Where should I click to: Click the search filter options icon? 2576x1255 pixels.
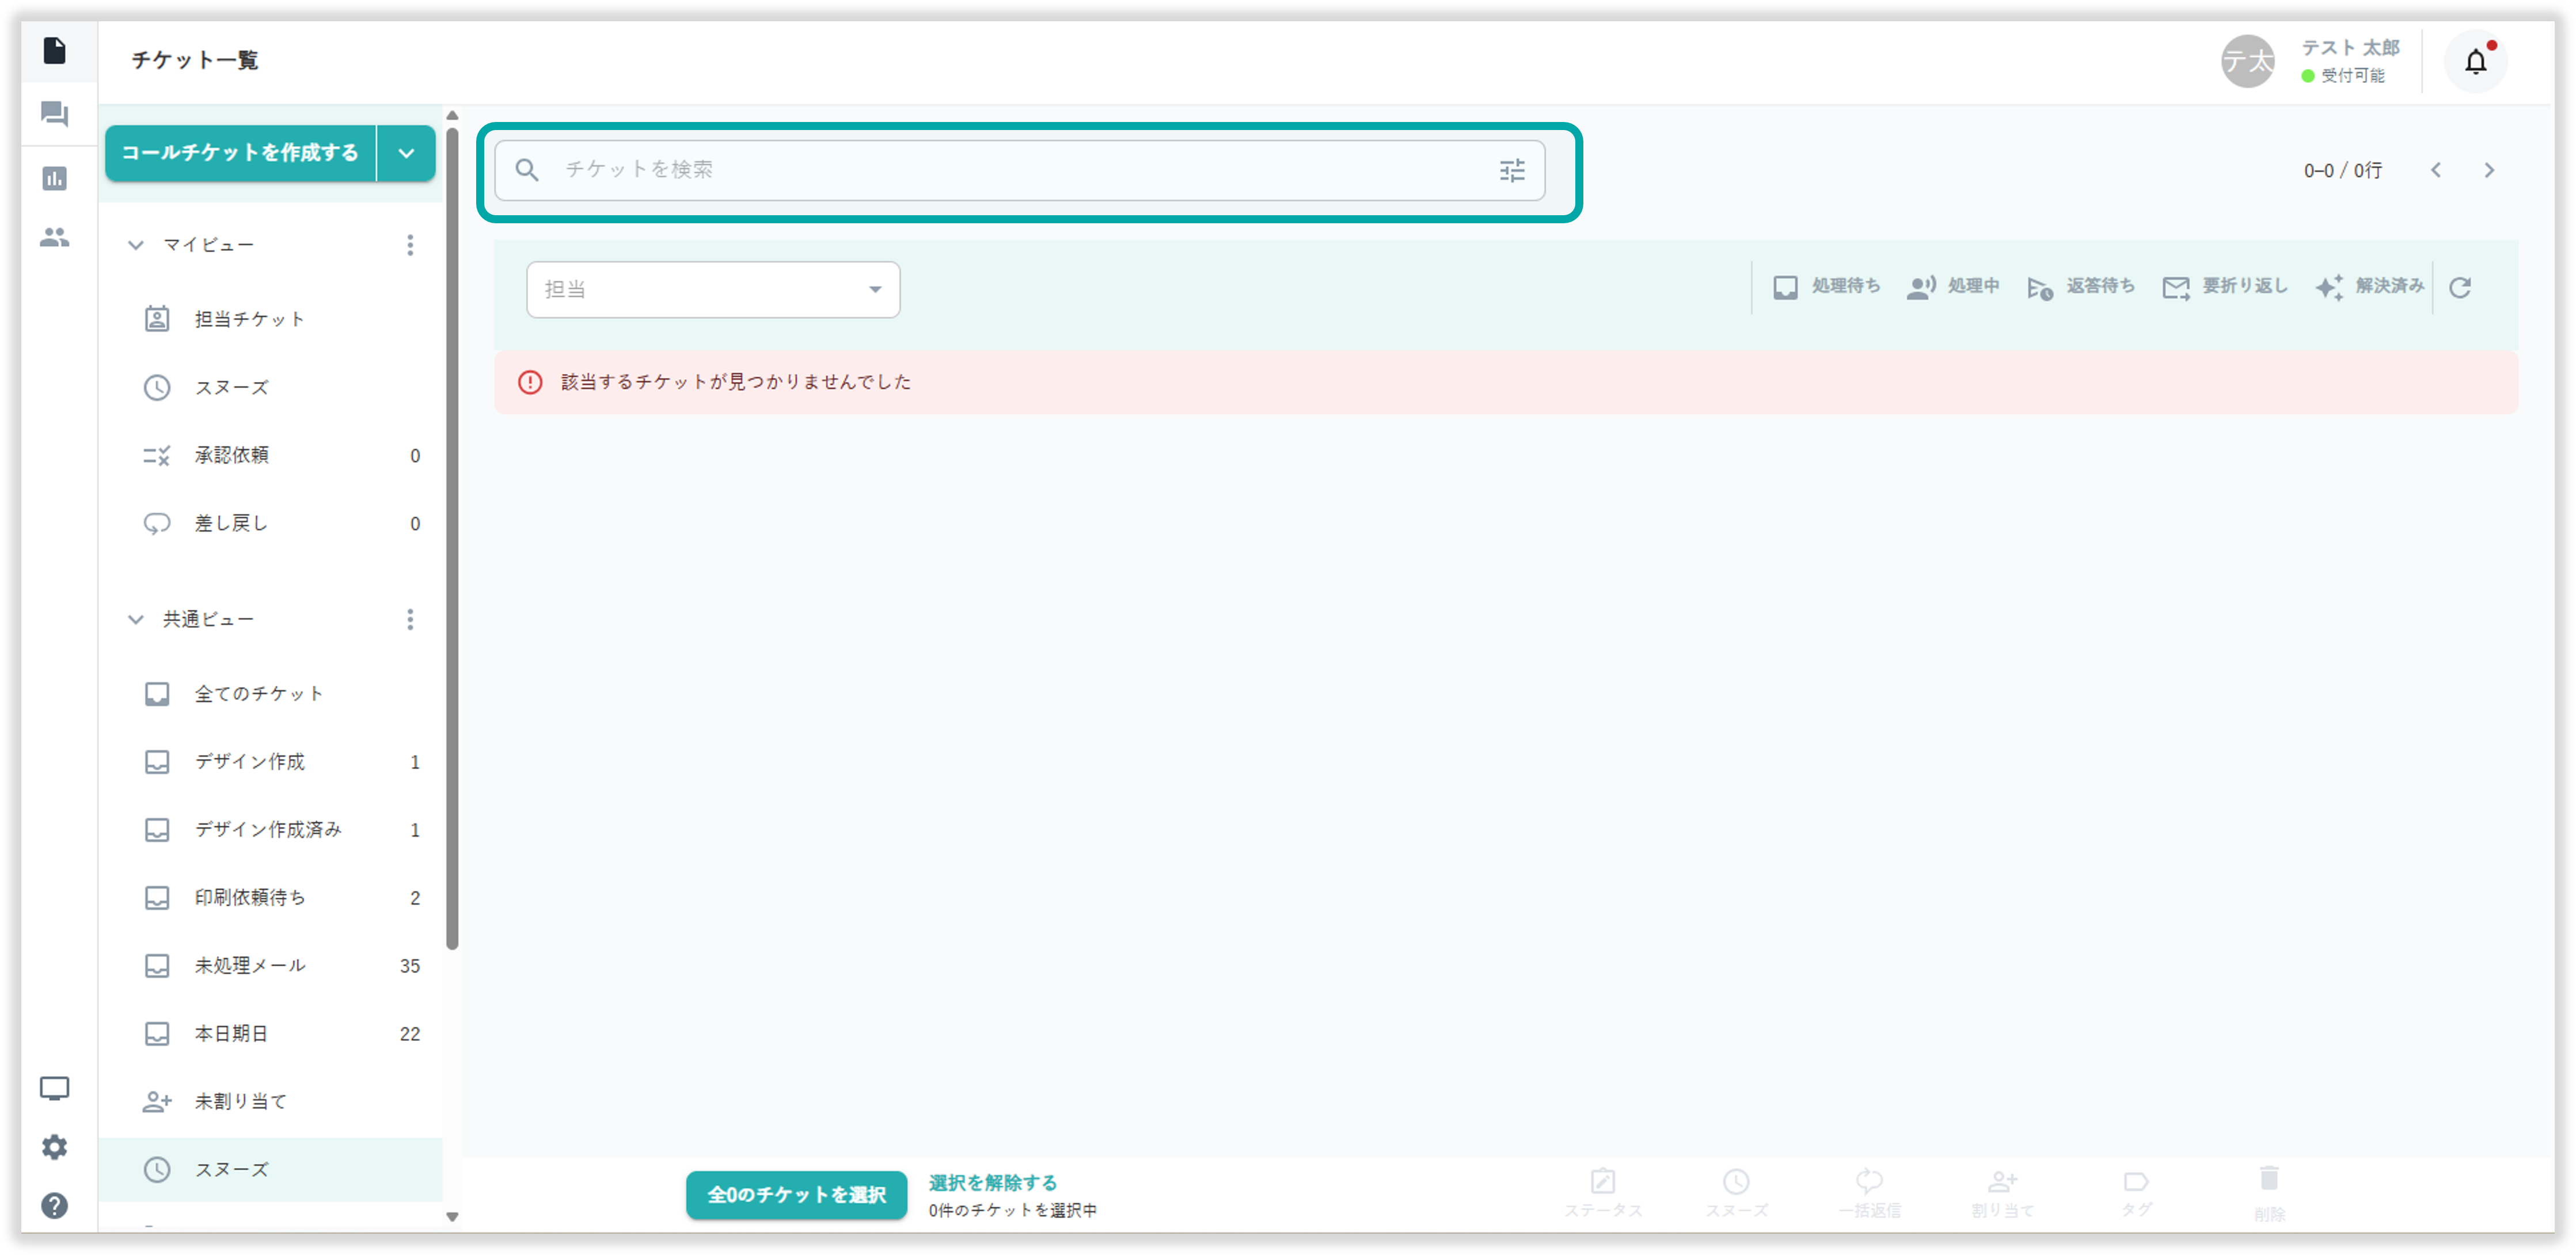(x=1512, y=171)
